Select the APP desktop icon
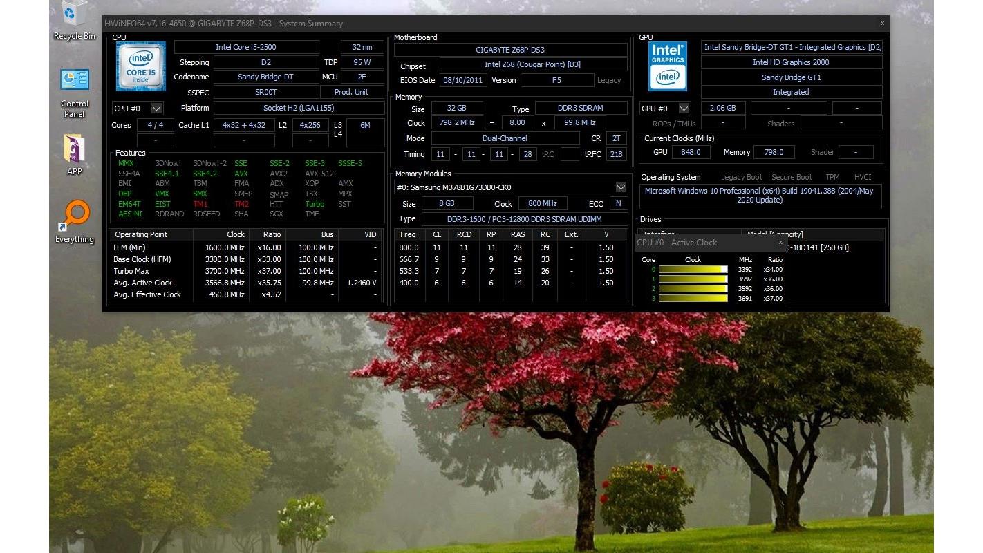The image size is (983, 553). 75,153
